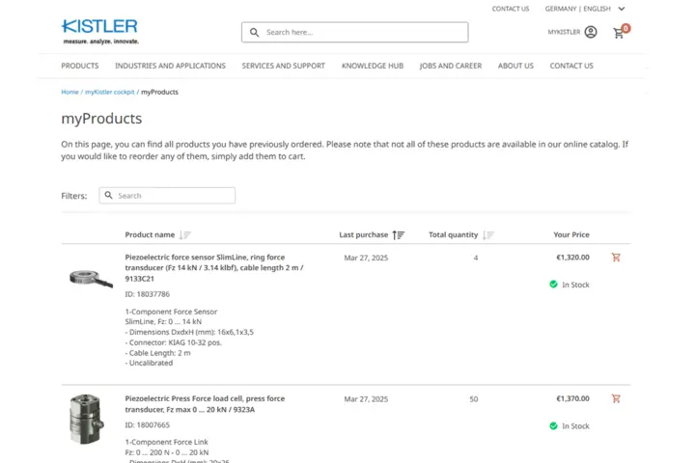Sort by Last purchase icon
695x463 pixels.
coord(399,234)
